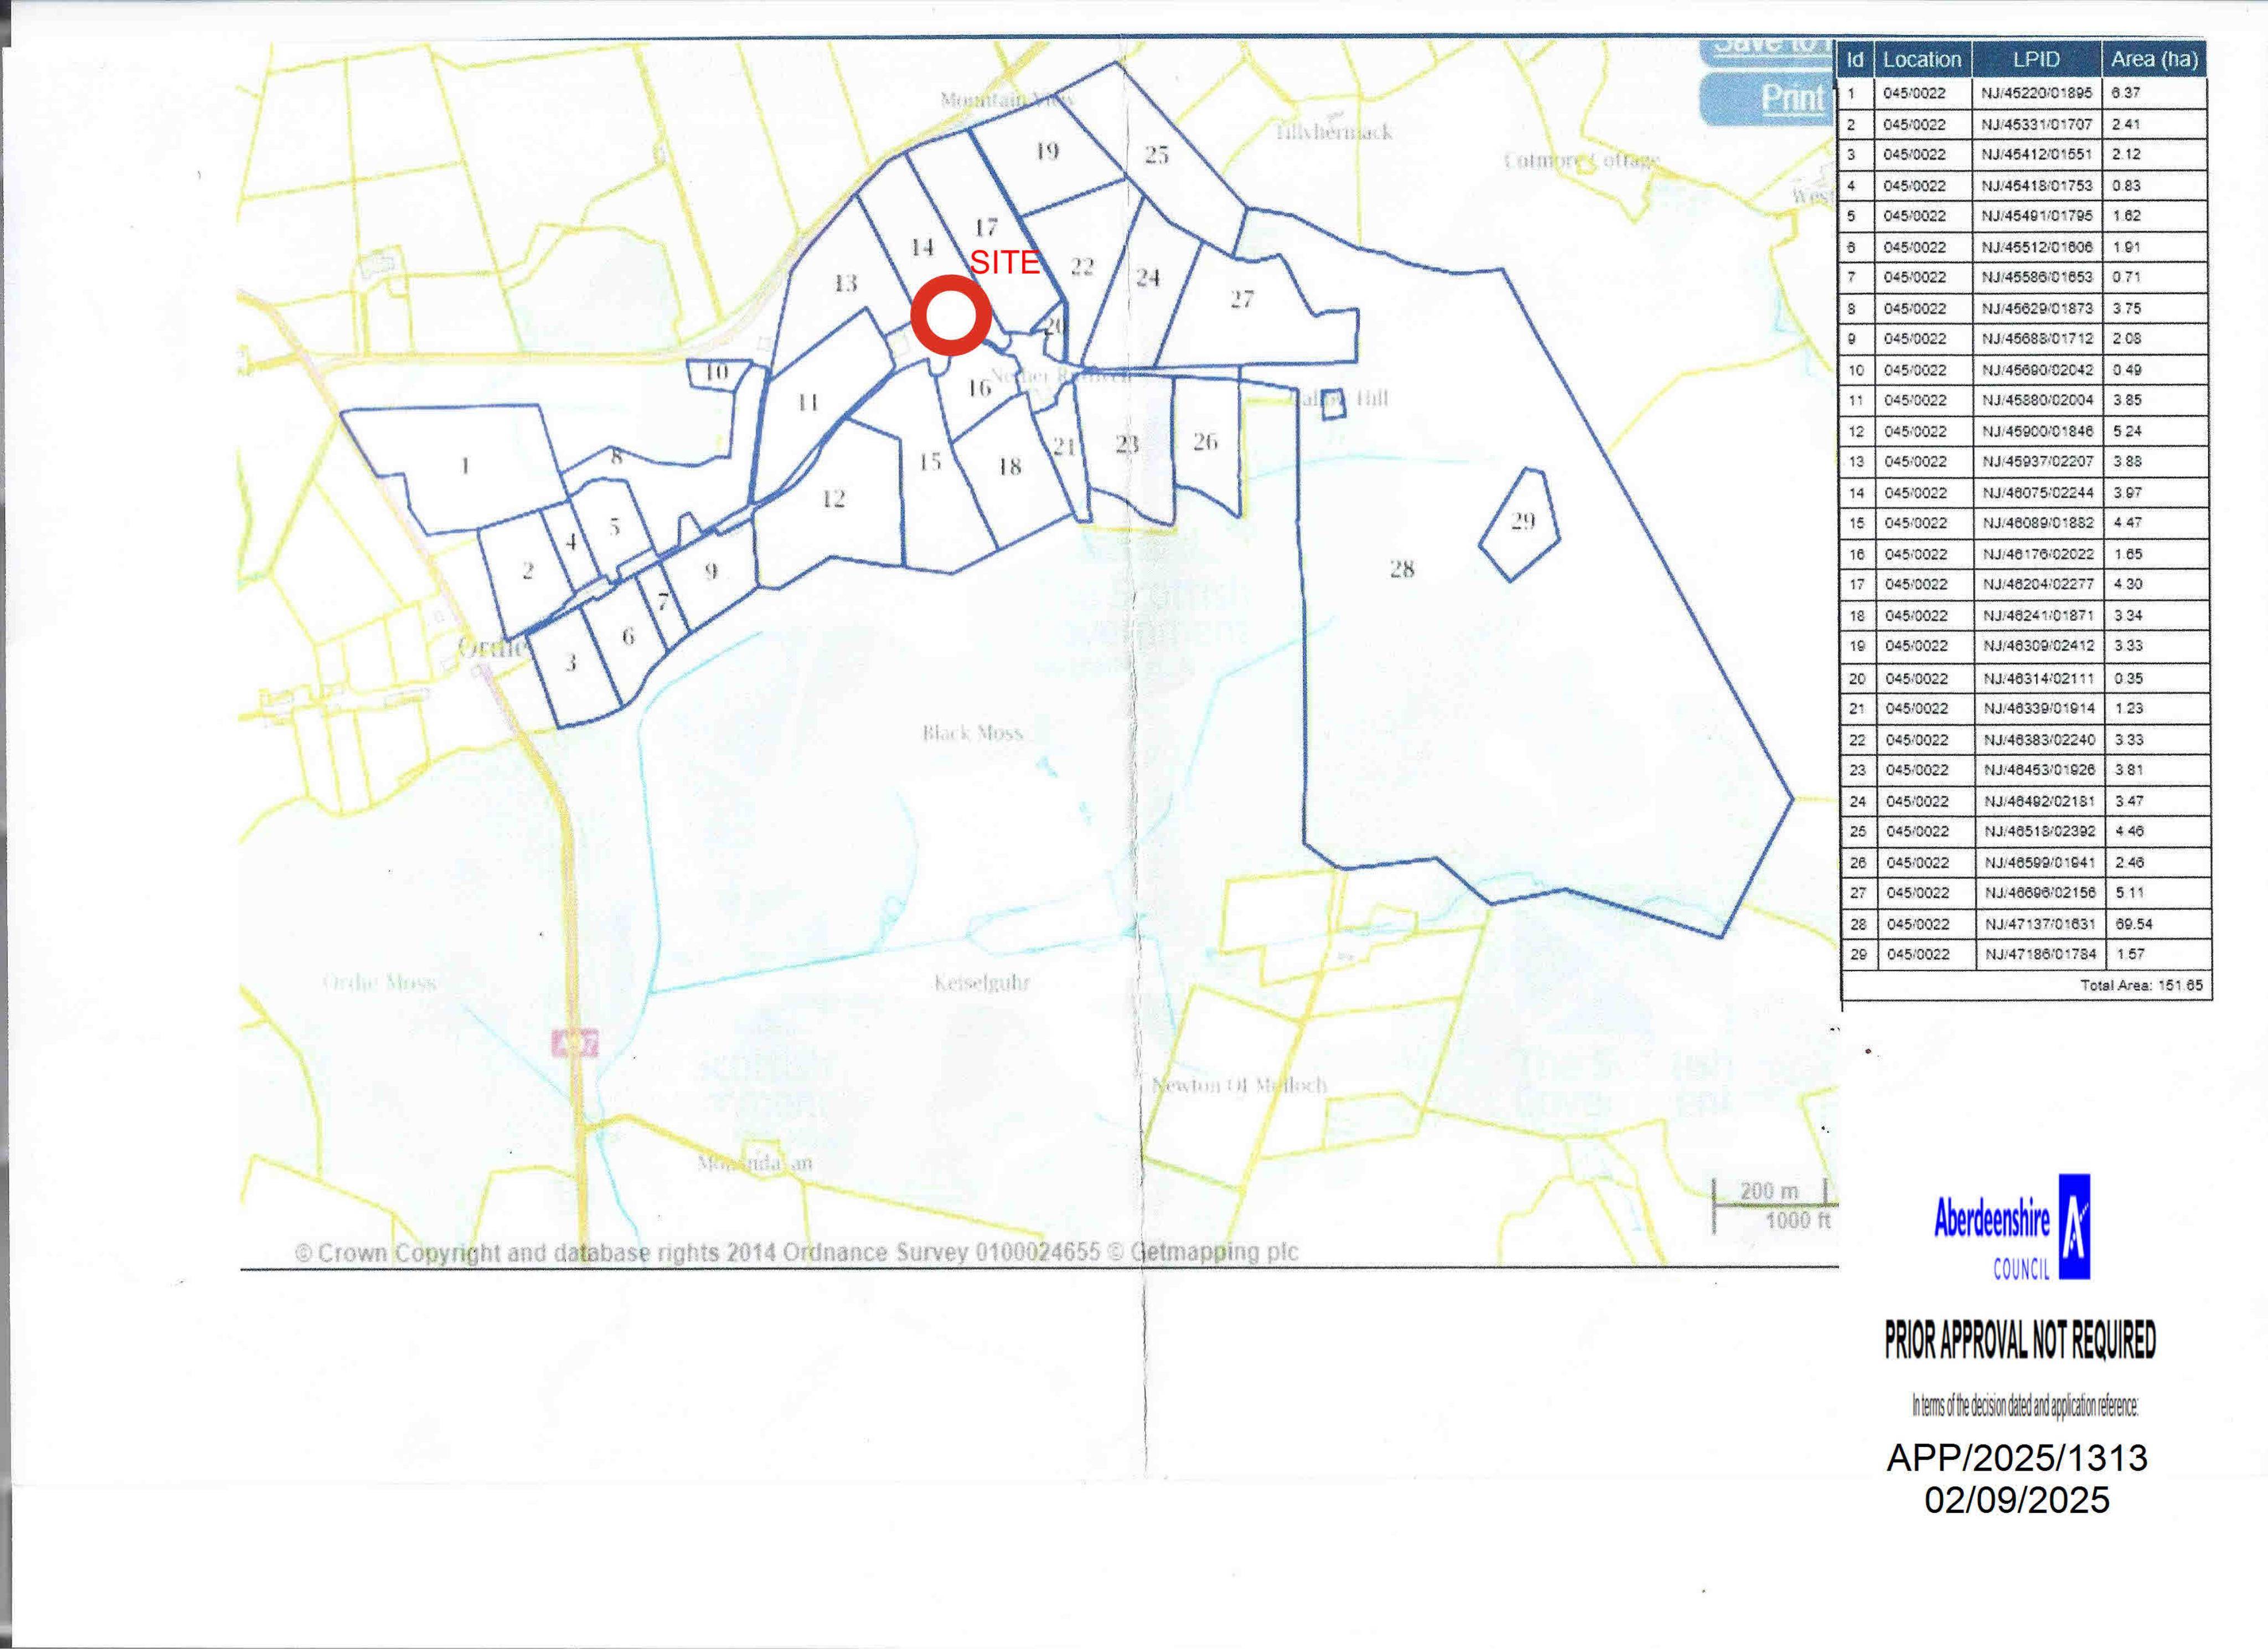
Task: Click parcel number 12 on the map
Action: 833,498
